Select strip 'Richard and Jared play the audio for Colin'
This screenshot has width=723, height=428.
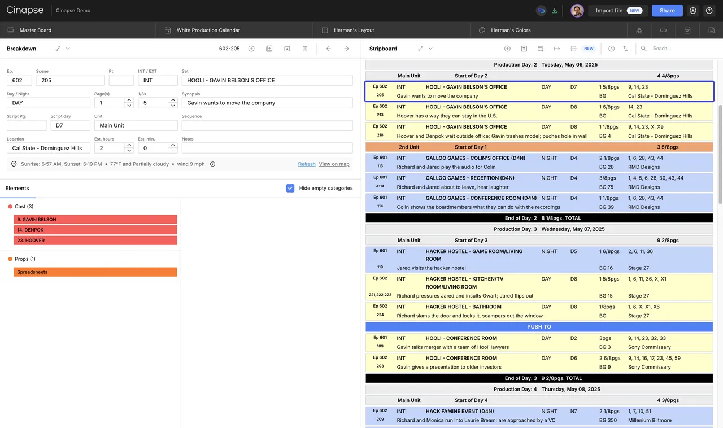(539, 163)
